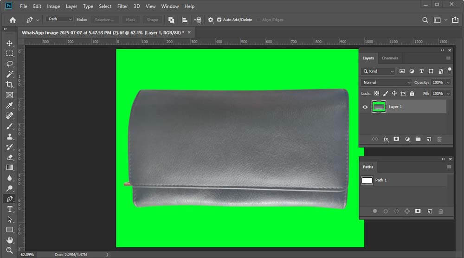Image resolution: width=464 pixels, height=258 pixels.
Task: Click the Make Shape button
Action: 152,20
